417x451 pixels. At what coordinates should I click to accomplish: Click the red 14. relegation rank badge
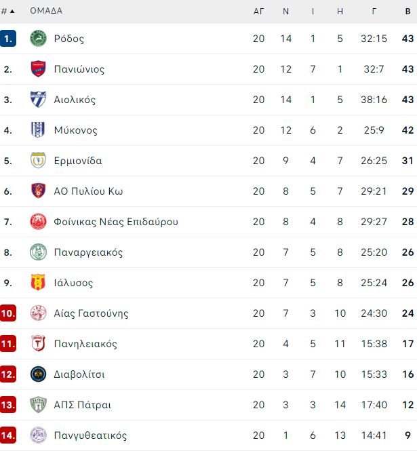pyautogui.click(x=8, y=435)
